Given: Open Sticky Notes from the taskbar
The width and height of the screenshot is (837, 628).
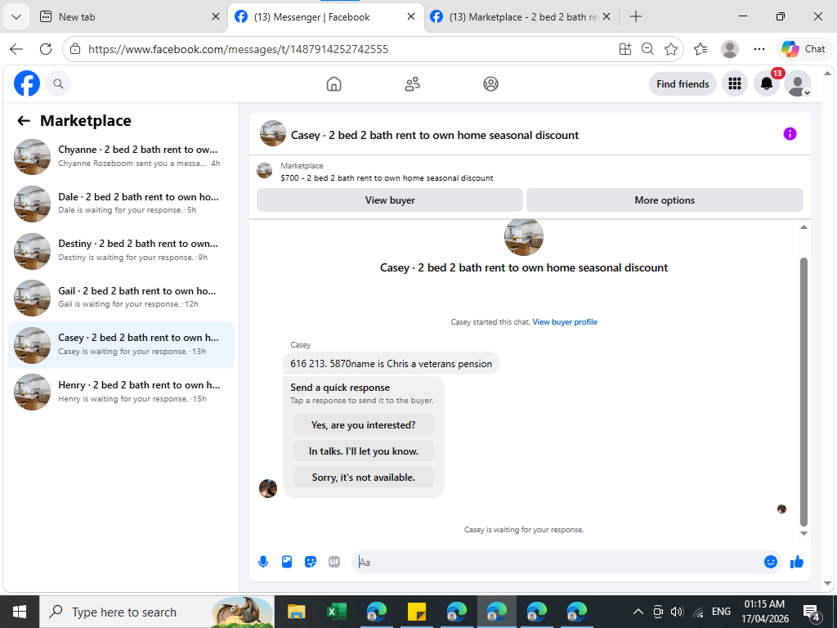Looking at the screenshot, I should 416,612.
